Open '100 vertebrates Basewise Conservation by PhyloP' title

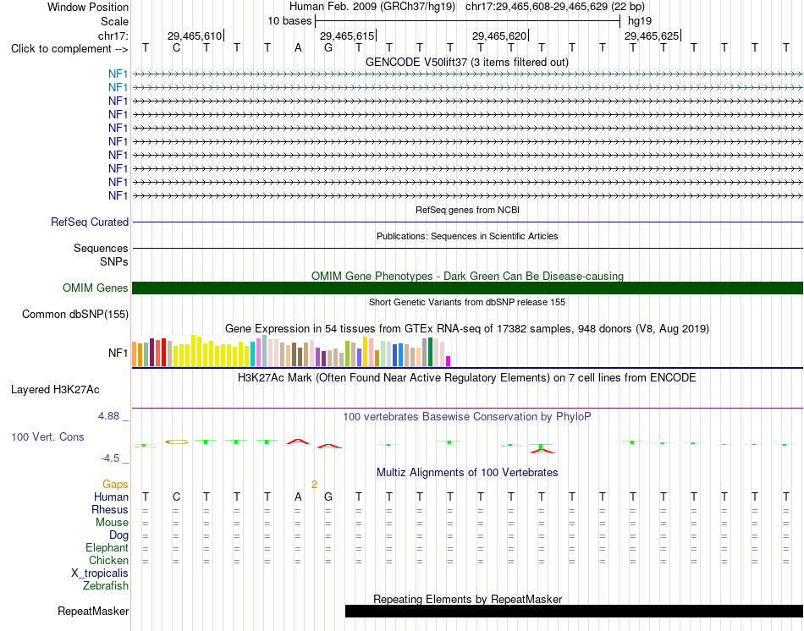coord(467,417)
